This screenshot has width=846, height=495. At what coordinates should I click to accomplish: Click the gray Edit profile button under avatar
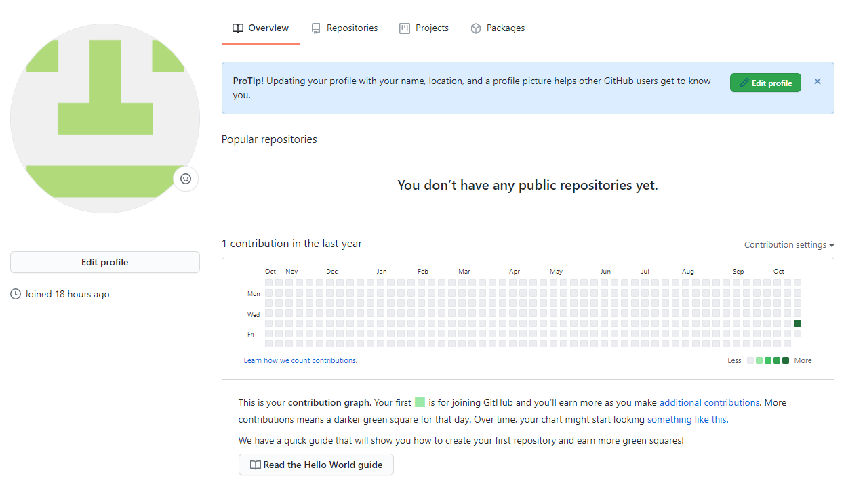pyautogui.click(x=105, y=262)
